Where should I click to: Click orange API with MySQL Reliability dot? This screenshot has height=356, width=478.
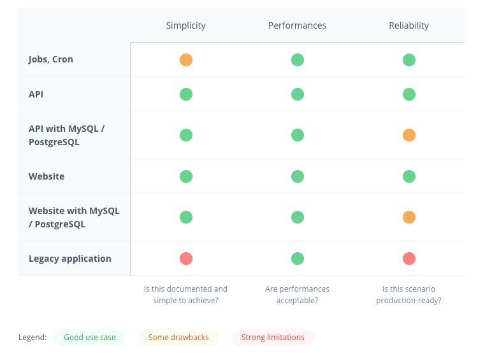[x=409, y=135]
